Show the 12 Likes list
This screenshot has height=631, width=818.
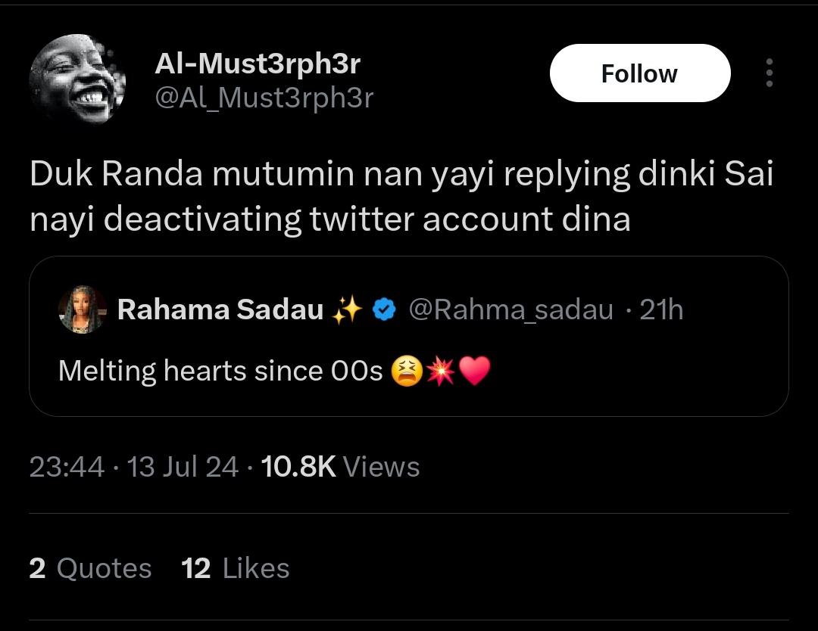tap(236, 568)
